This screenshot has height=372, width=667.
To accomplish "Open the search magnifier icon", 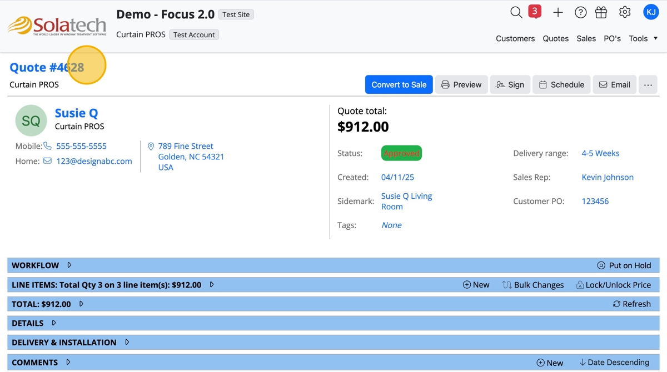I will (x=516, y=12).
